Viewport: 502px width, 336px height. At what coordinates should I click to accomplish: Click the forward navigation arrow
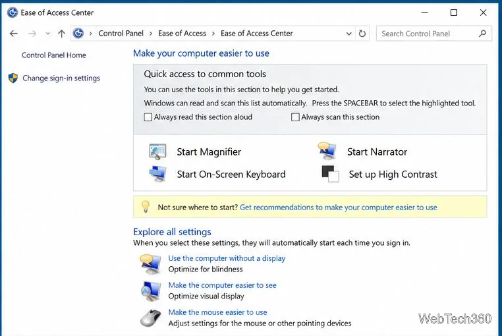pos(32,34)
